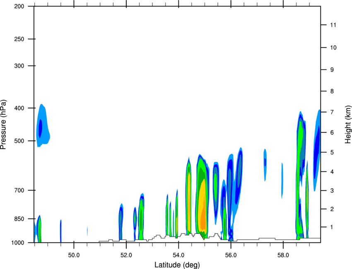
Task: Click the 9 km height label
Action: coord(332,70)
